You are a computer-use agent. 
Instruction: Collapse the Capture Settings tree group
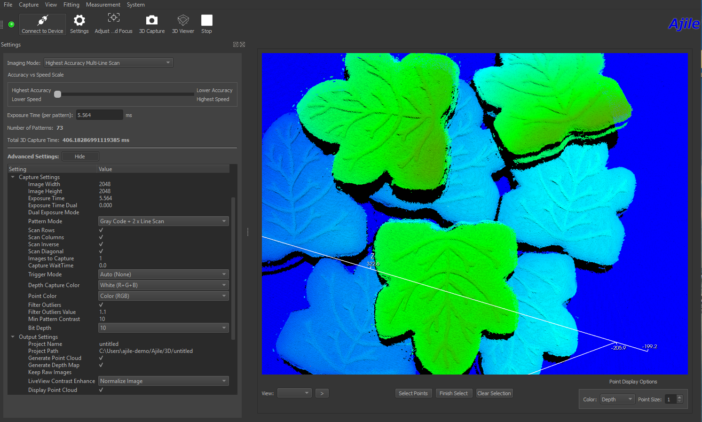[13, 177]
